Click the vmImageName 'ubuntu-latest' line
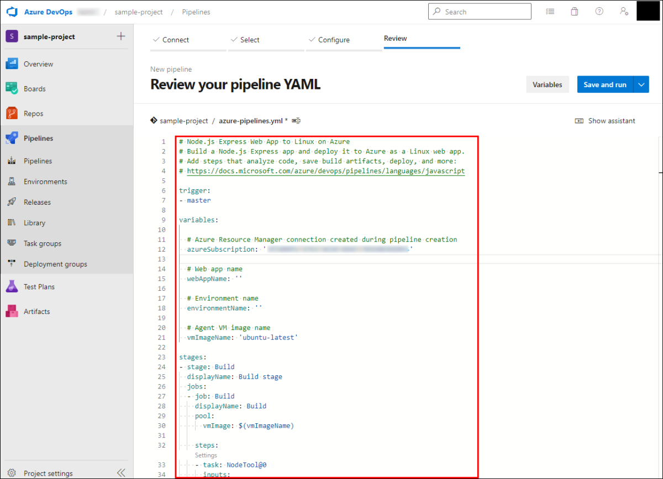The height and width of the screenshot is (479, 663). [x=243, y=337]
